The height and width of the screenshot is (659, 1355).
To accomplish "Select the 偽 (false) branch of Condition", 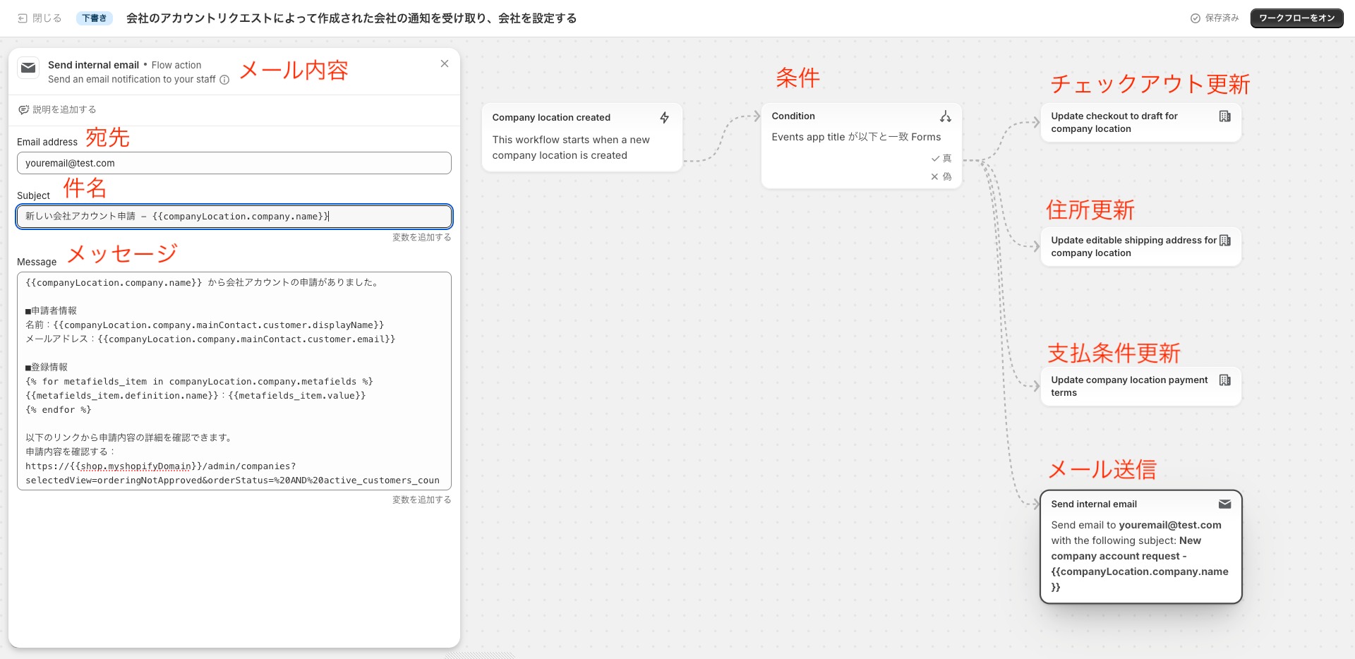I will [x=941, y=177].
